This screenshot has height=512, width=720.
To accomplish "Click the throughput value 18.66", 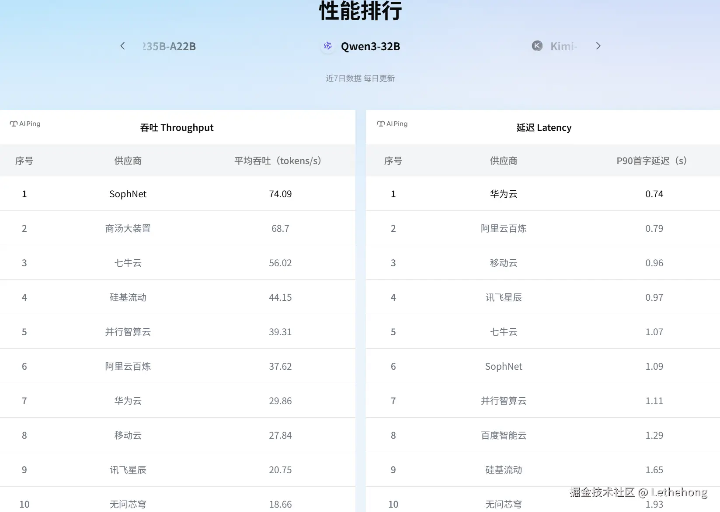I will click(x=280, y=504).
